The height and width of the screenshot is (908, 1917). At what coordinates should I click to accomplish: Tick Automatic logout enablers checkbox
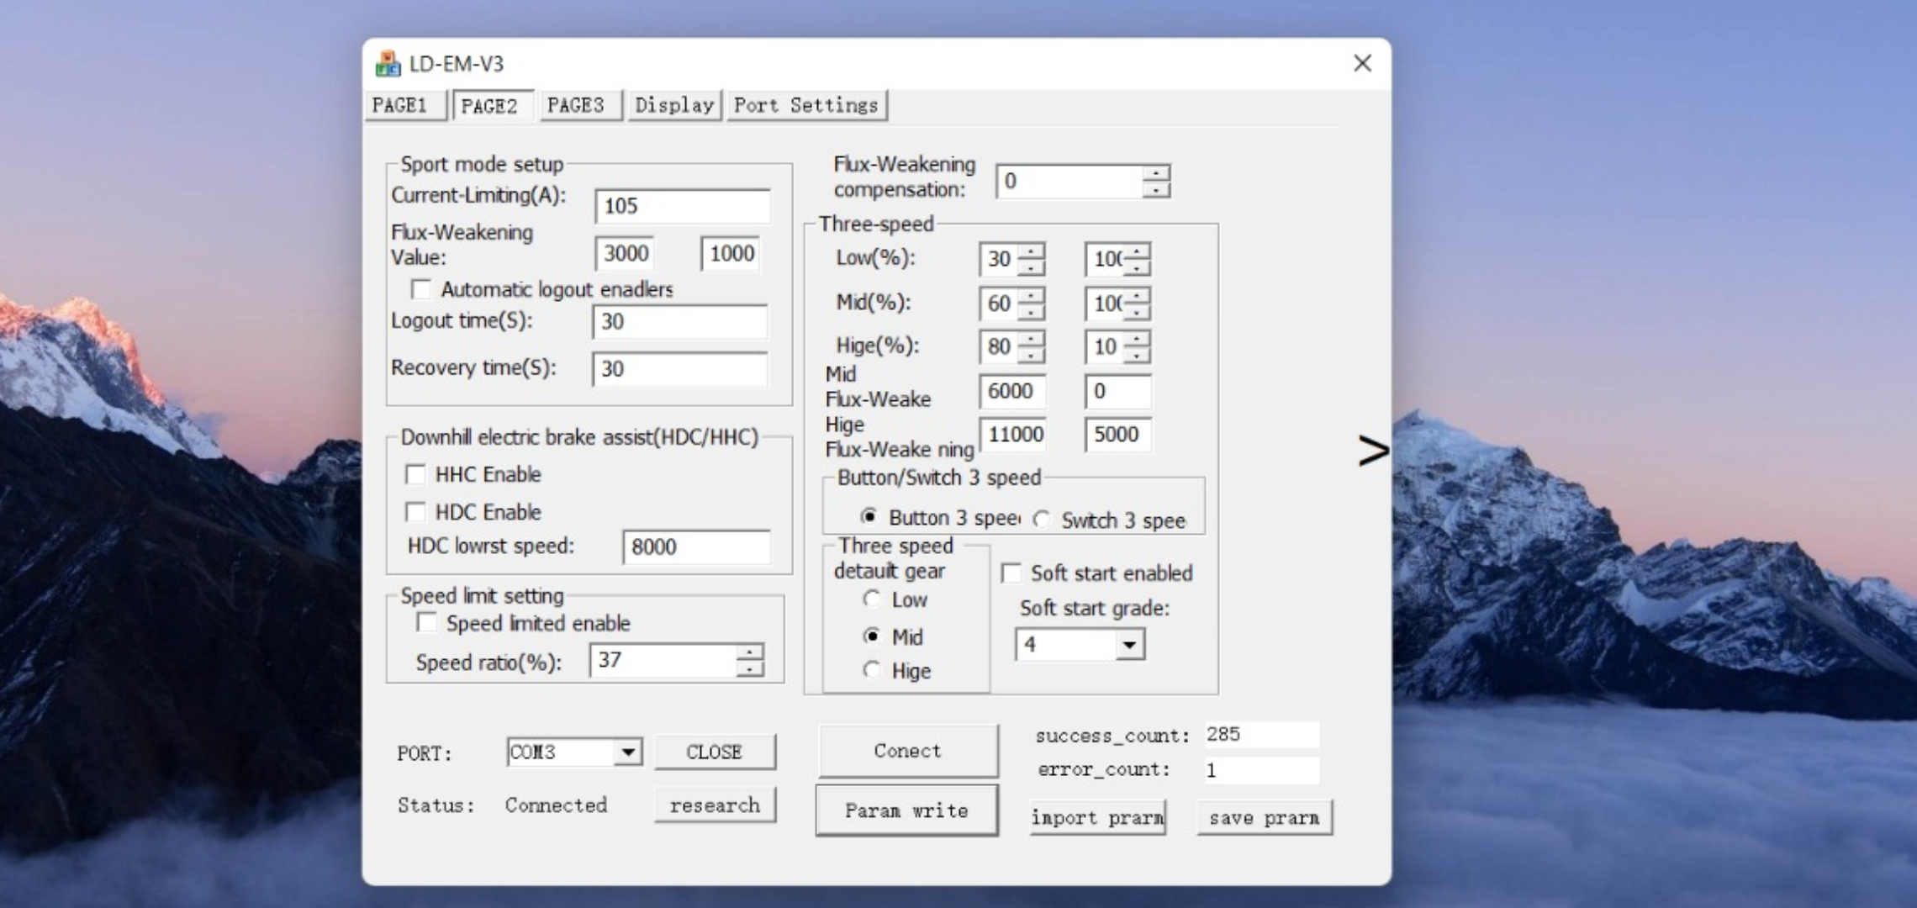pos(421,289)
